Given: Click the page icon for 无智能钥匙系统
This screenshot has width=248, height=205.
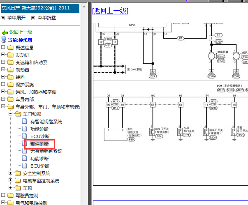Looking at the screenshot, I should coord(24,151).
